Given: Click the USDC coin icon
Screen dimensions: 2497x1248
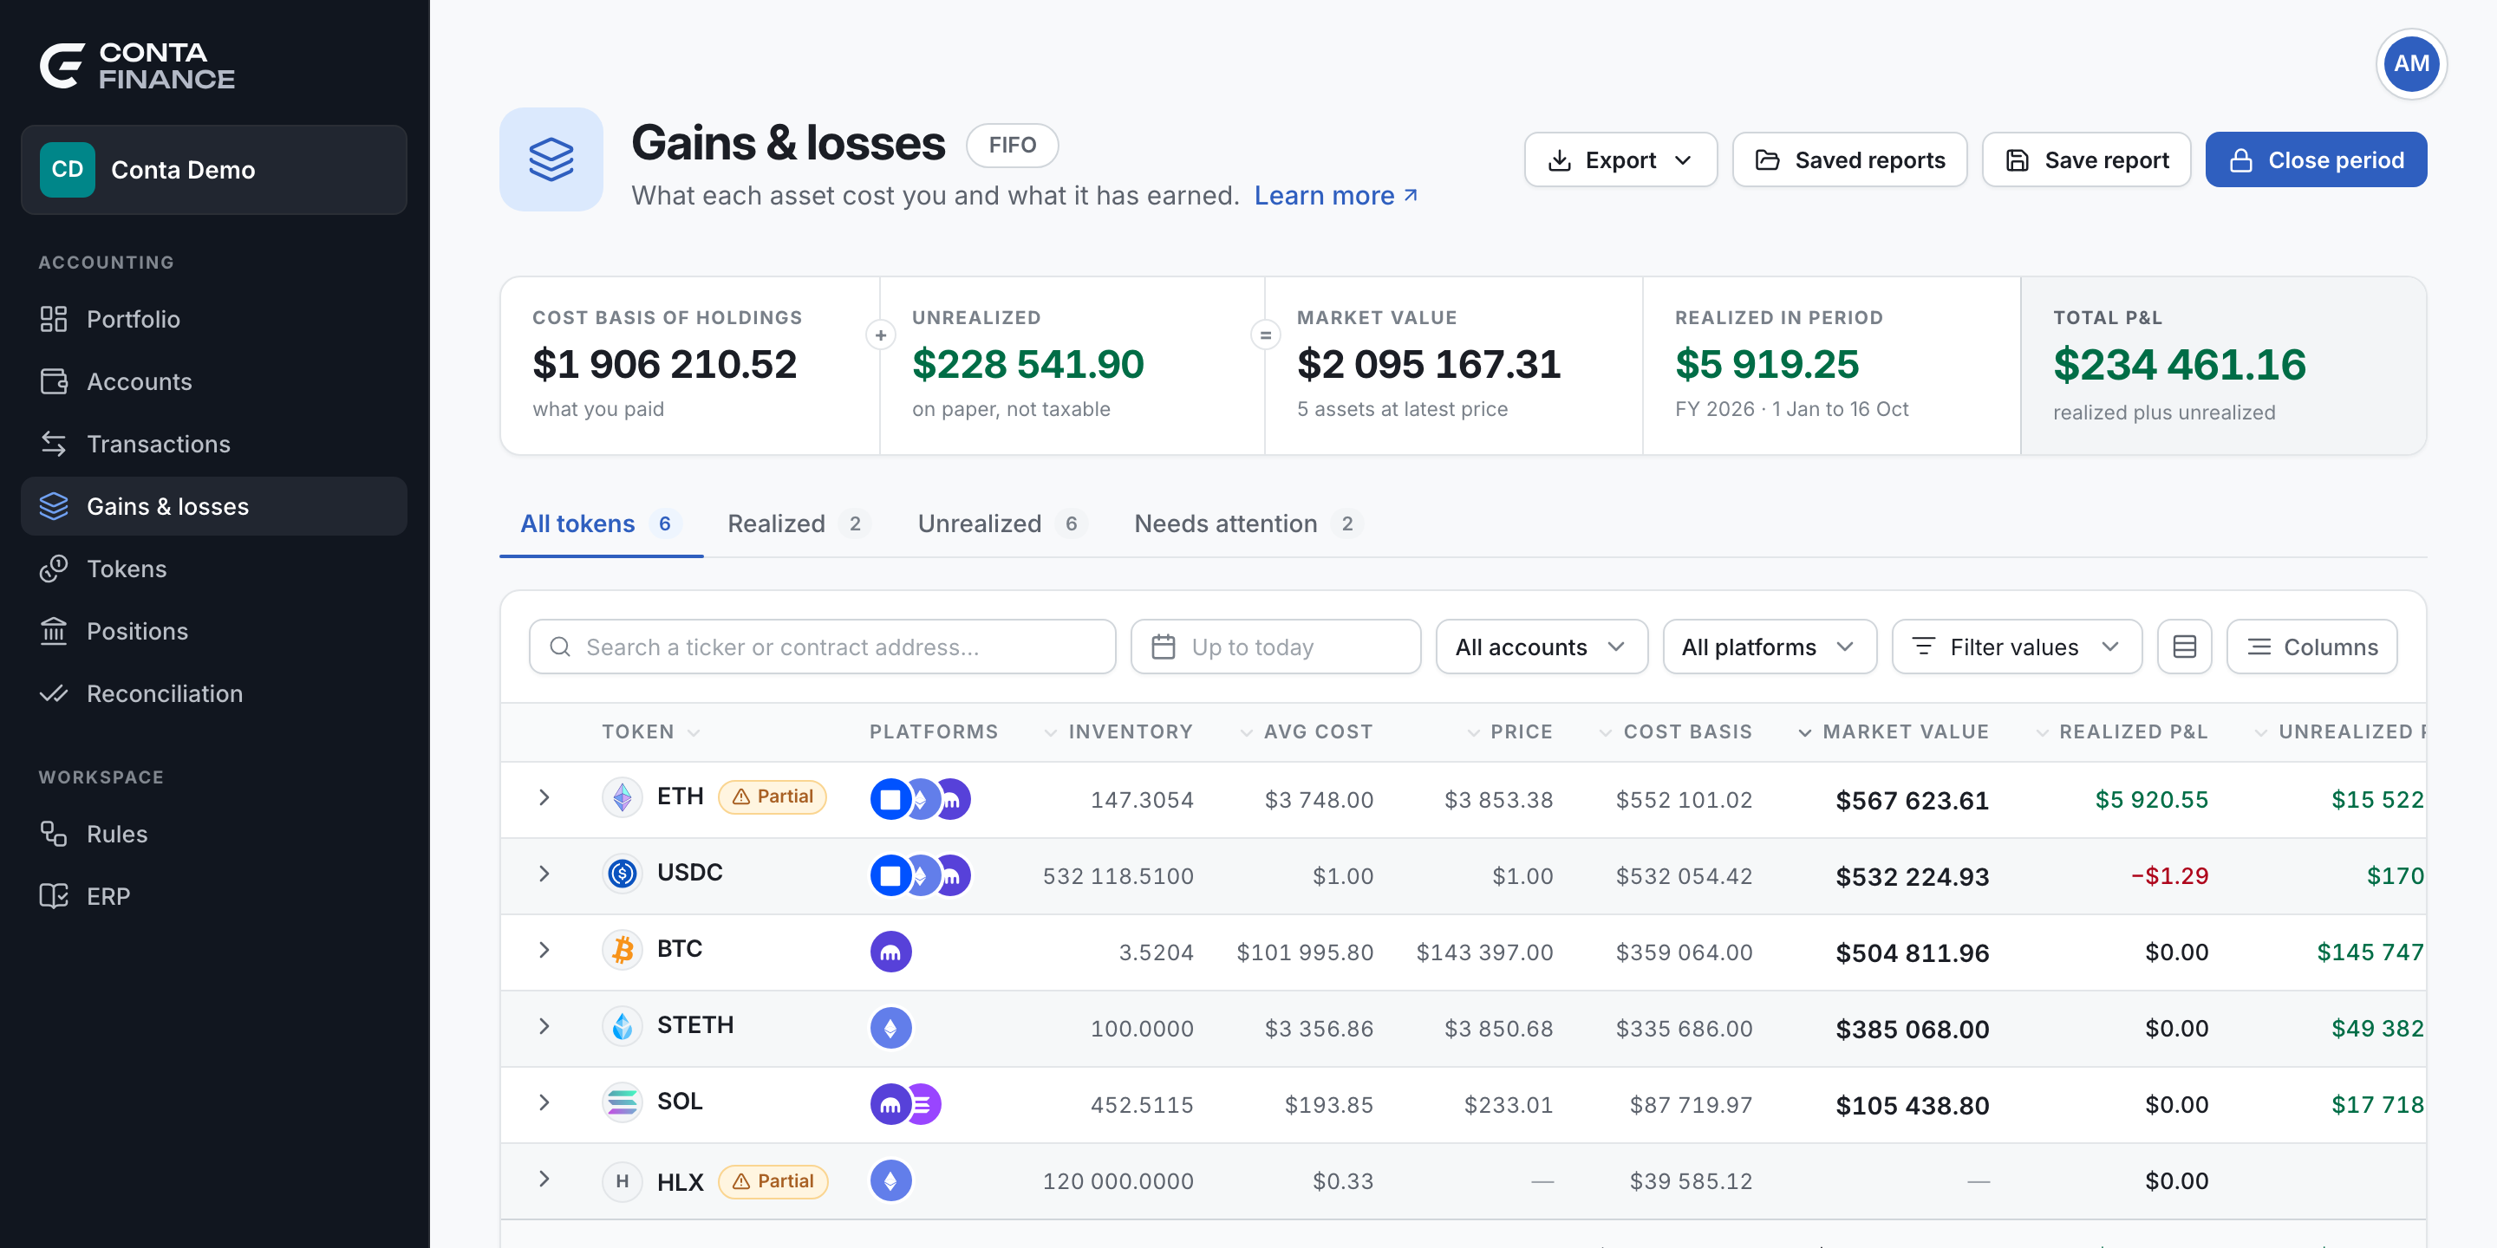Looking at the screenshot, I should click(x=623, y=873).
